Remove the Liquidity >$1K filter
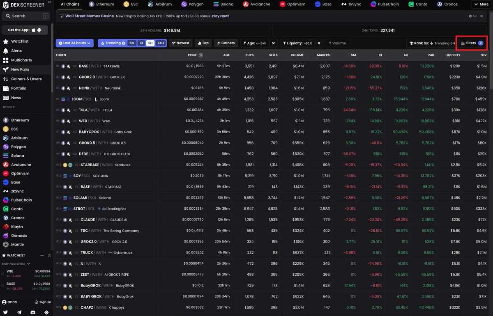 (319, 43)
